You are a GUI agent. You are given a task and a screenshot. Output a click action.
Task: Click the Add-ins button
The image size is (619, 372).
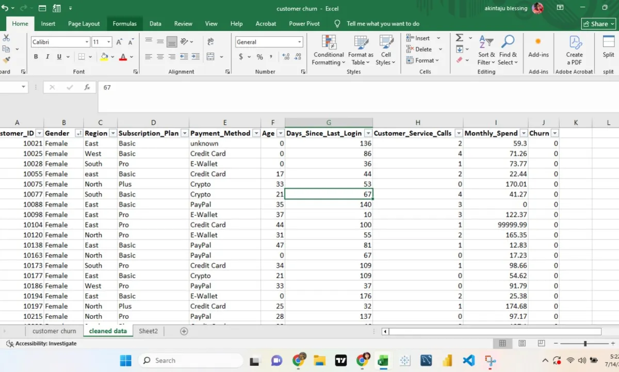click(539, 47)
